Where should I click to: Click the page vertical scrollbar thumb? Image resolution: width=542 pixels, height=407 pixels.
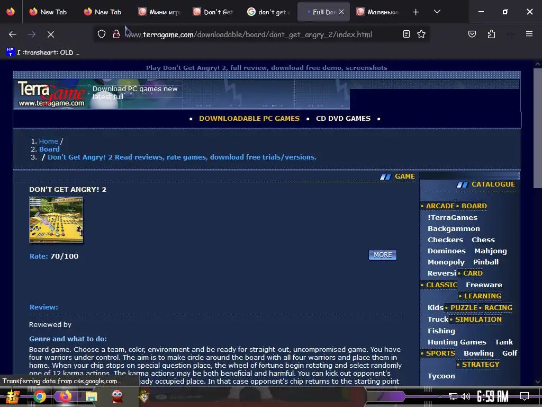[x=538, y=128]
